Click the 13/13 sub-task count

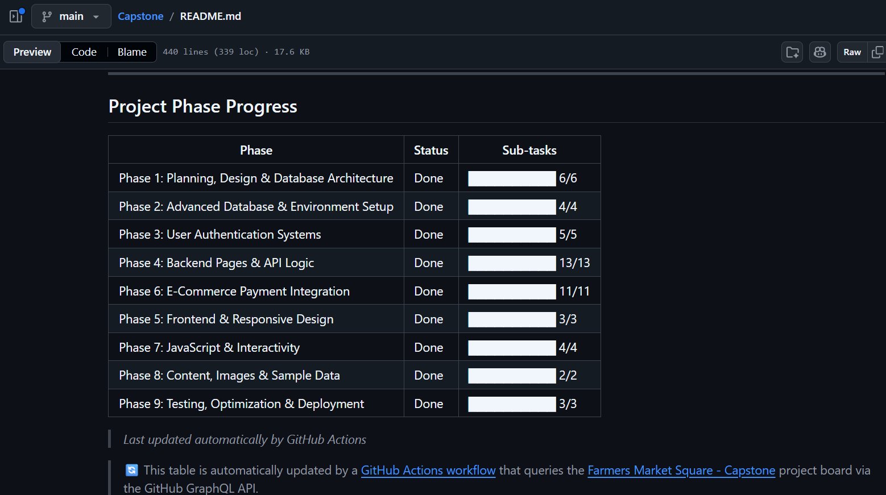pyautogui.click(x=574, y=263)
